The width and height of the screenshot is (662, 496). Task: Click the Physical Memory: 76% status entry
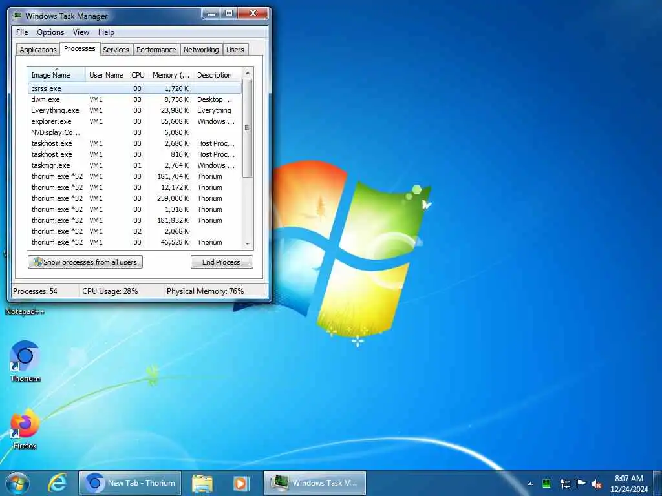(205, 291)
